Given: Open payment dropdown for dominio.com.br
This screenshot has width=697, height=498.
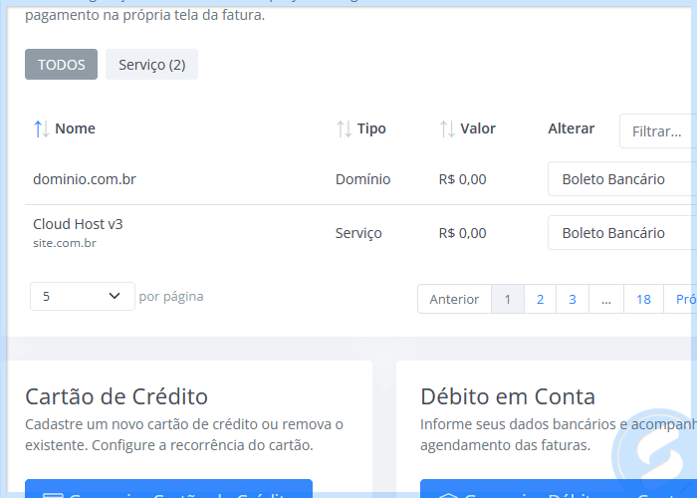Looking at the screenshot, I should click(x=622, y=179).
